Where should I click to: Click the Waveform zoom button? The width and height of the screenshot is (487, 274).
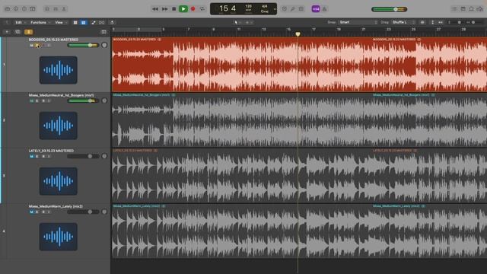pos(422,22)
